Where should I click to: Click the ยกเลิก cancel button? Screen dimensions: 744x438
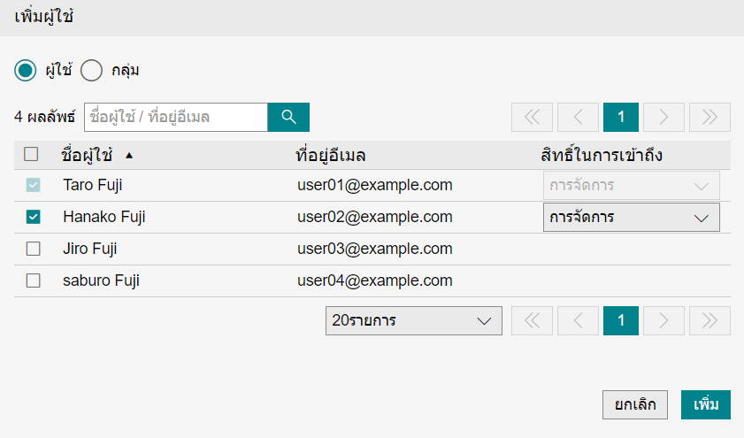635,404
